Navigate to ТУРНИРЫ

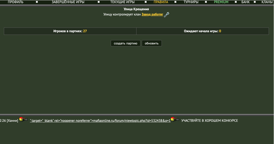tap(191, 2)
